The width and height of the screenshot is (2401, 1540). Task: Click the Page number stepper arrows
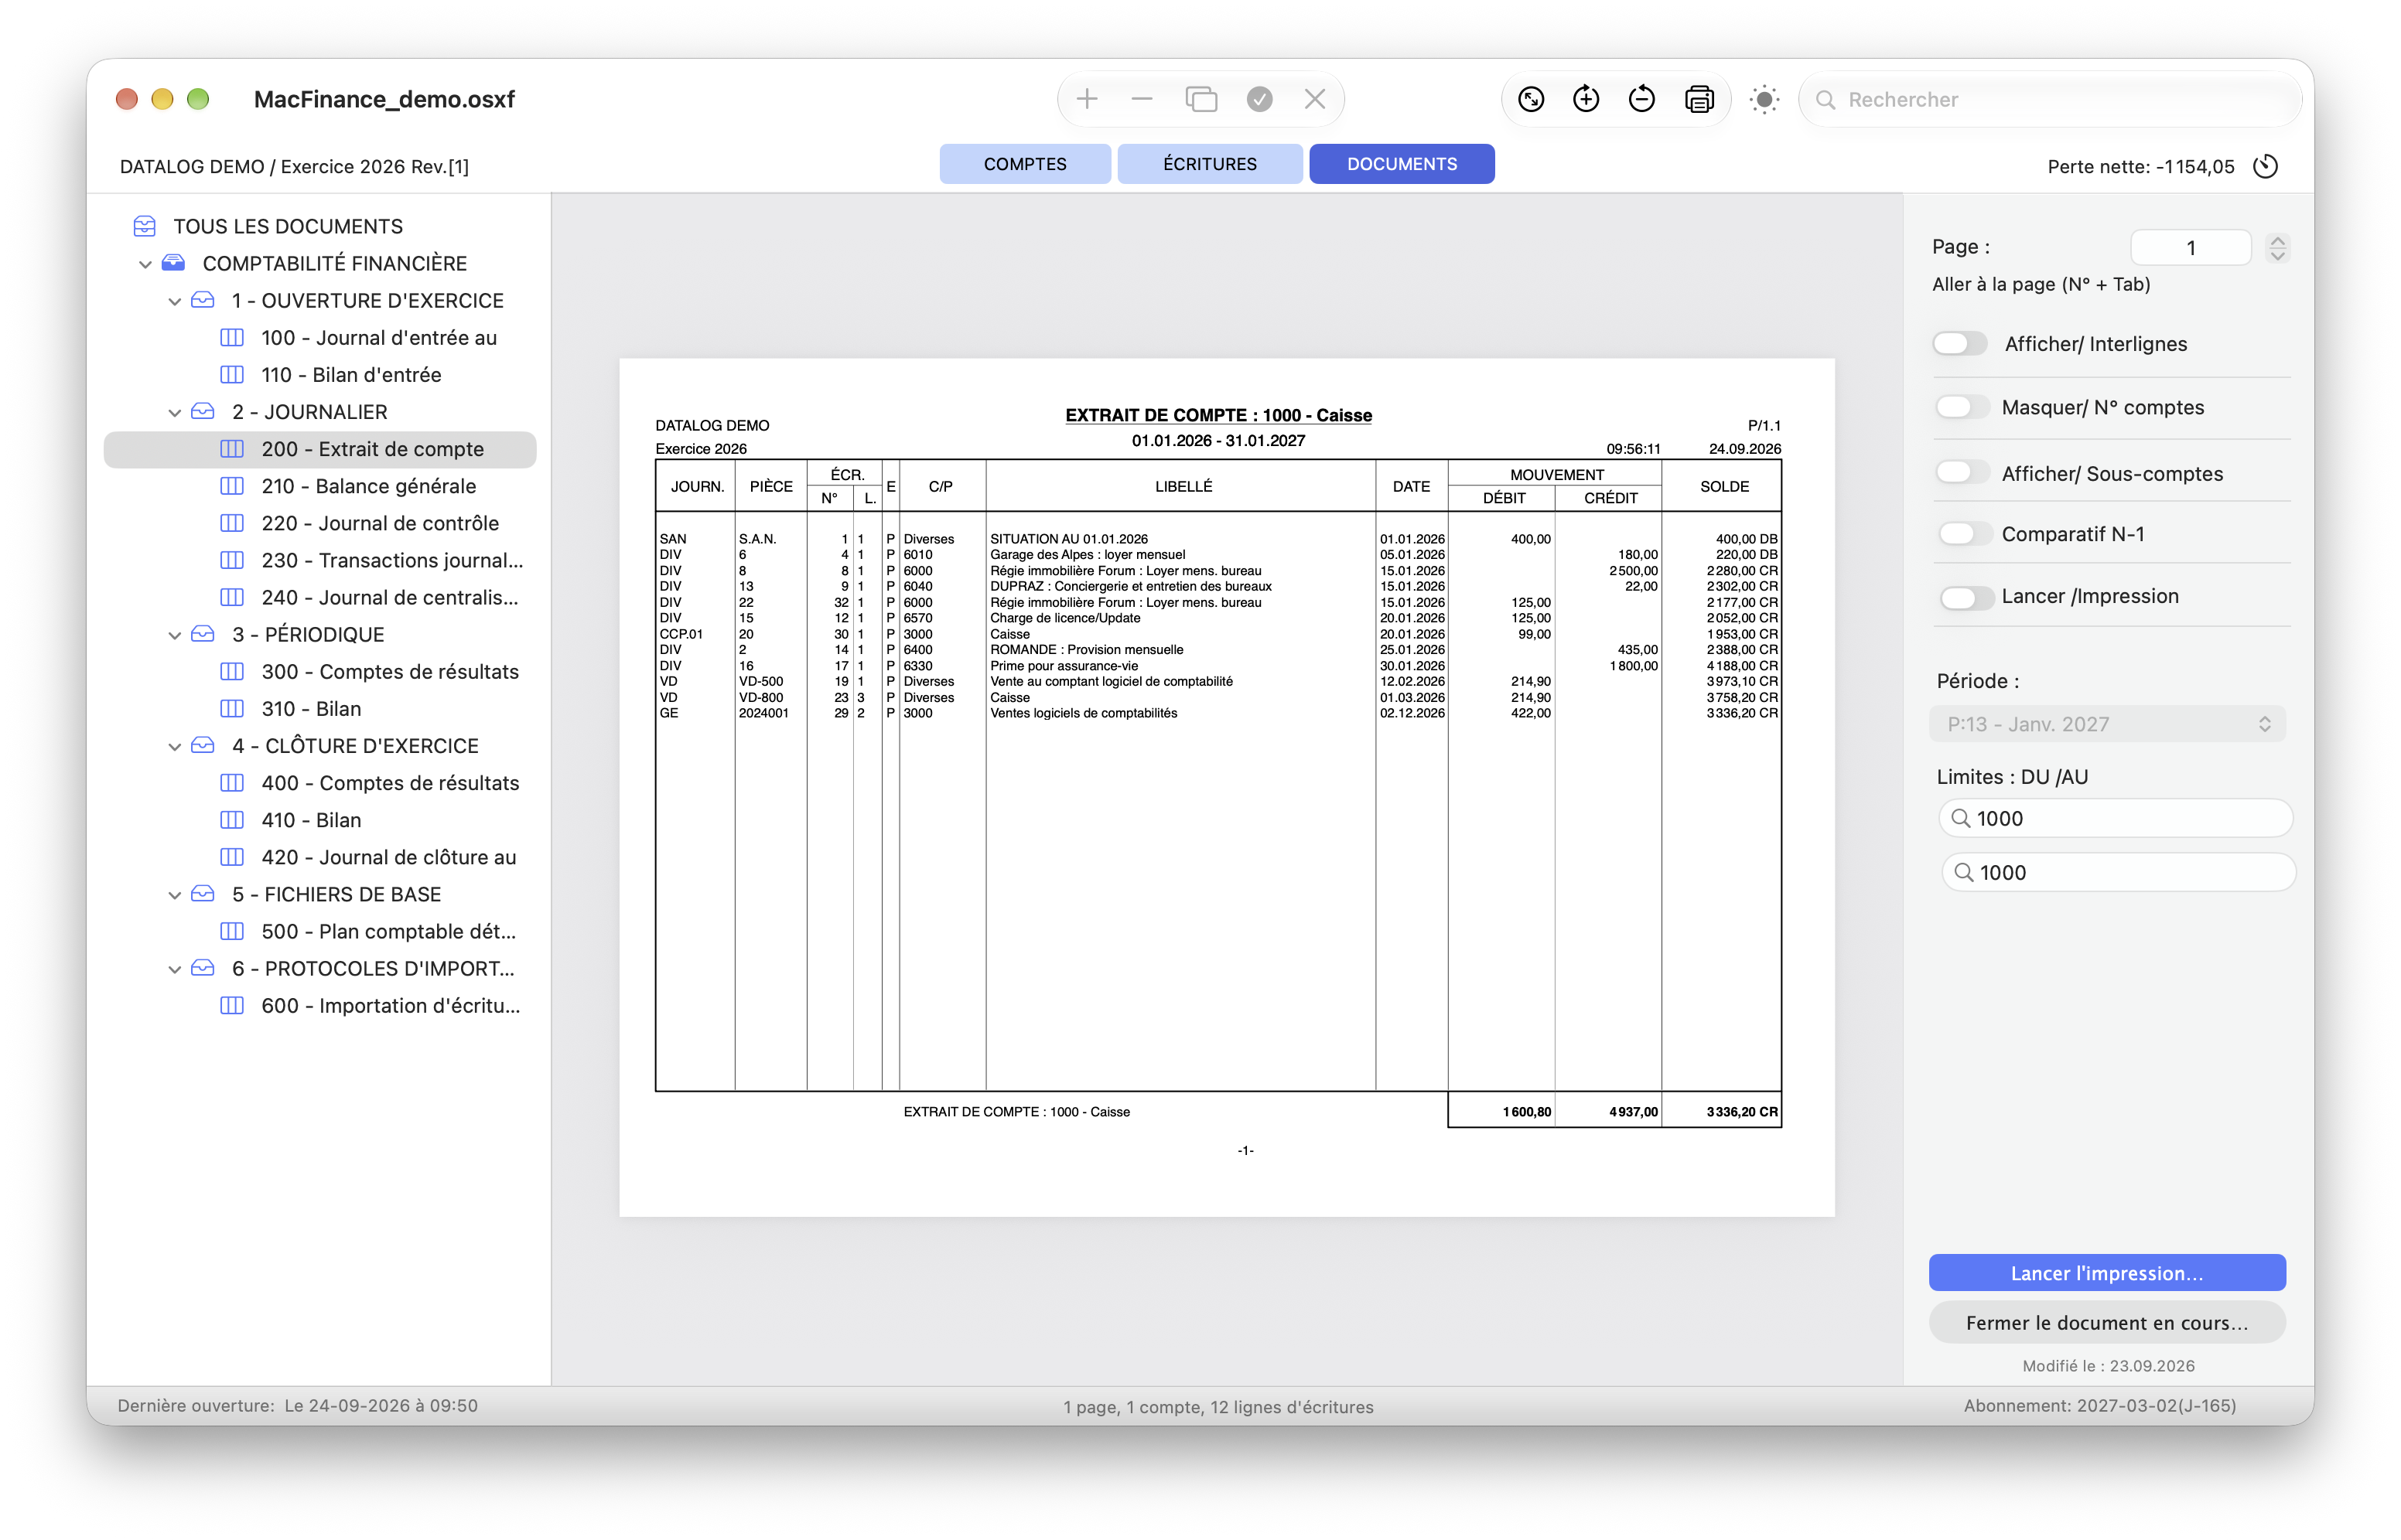point(2277,247)
